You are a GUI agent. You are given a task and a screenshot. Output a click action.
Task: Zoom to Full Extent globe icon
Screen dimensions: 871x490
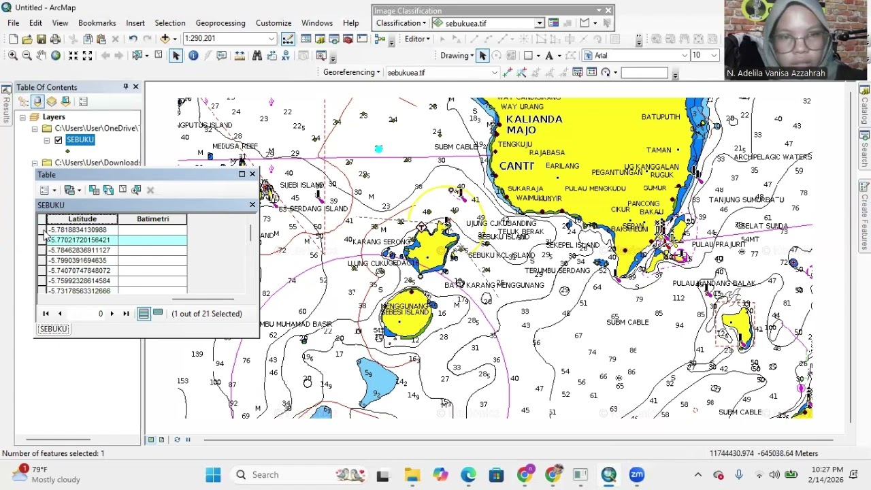[56, 56]
